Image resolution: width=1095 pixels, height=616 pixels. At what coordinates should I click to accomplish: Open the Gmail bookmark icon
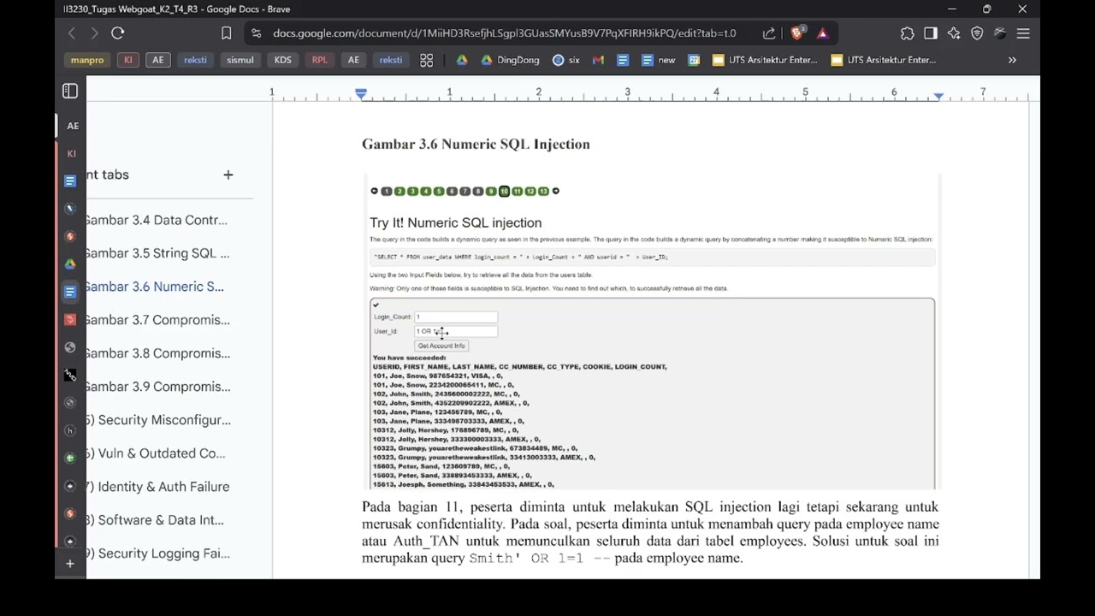(598, 60)
